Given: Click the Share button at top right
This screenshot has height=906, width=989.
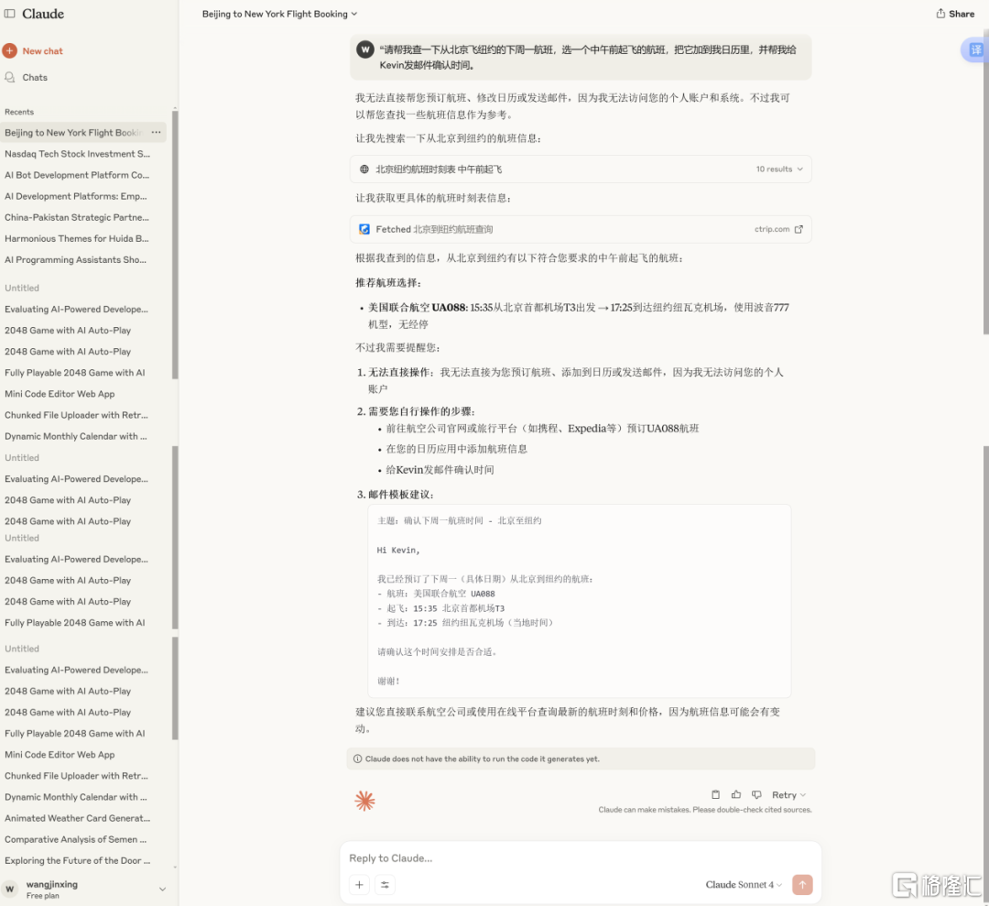Looking at the screenshot, I should pyautogui.click(x=955, y=13).
